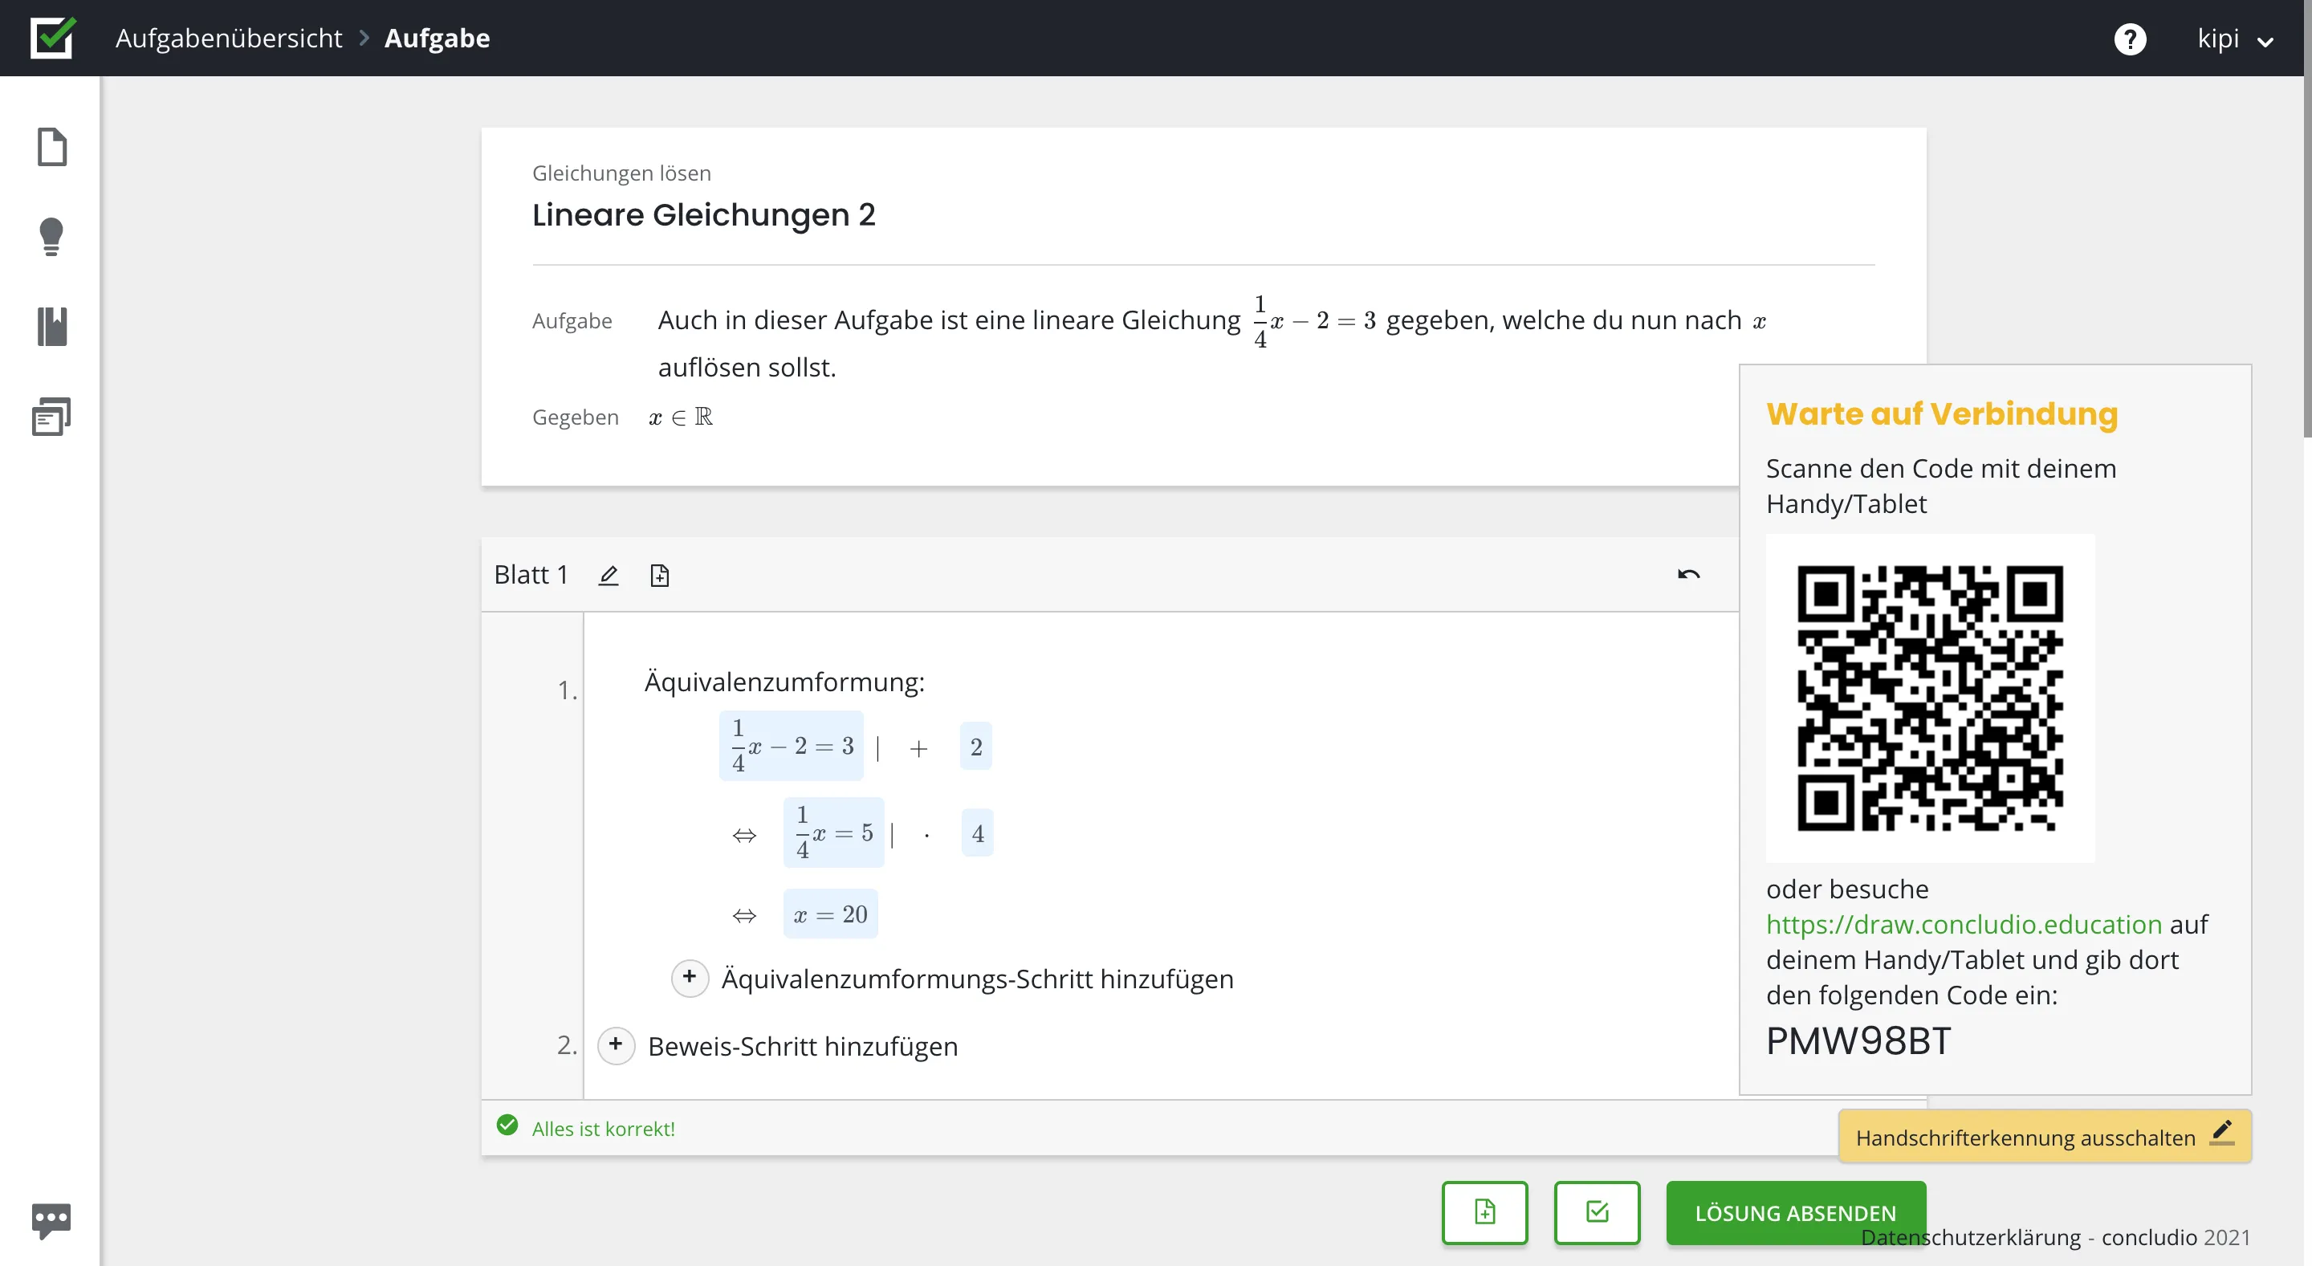Open the bookmarked book icon in the sidebar
Viewport: 2312px width, 1266px height.
pos(51,326)
